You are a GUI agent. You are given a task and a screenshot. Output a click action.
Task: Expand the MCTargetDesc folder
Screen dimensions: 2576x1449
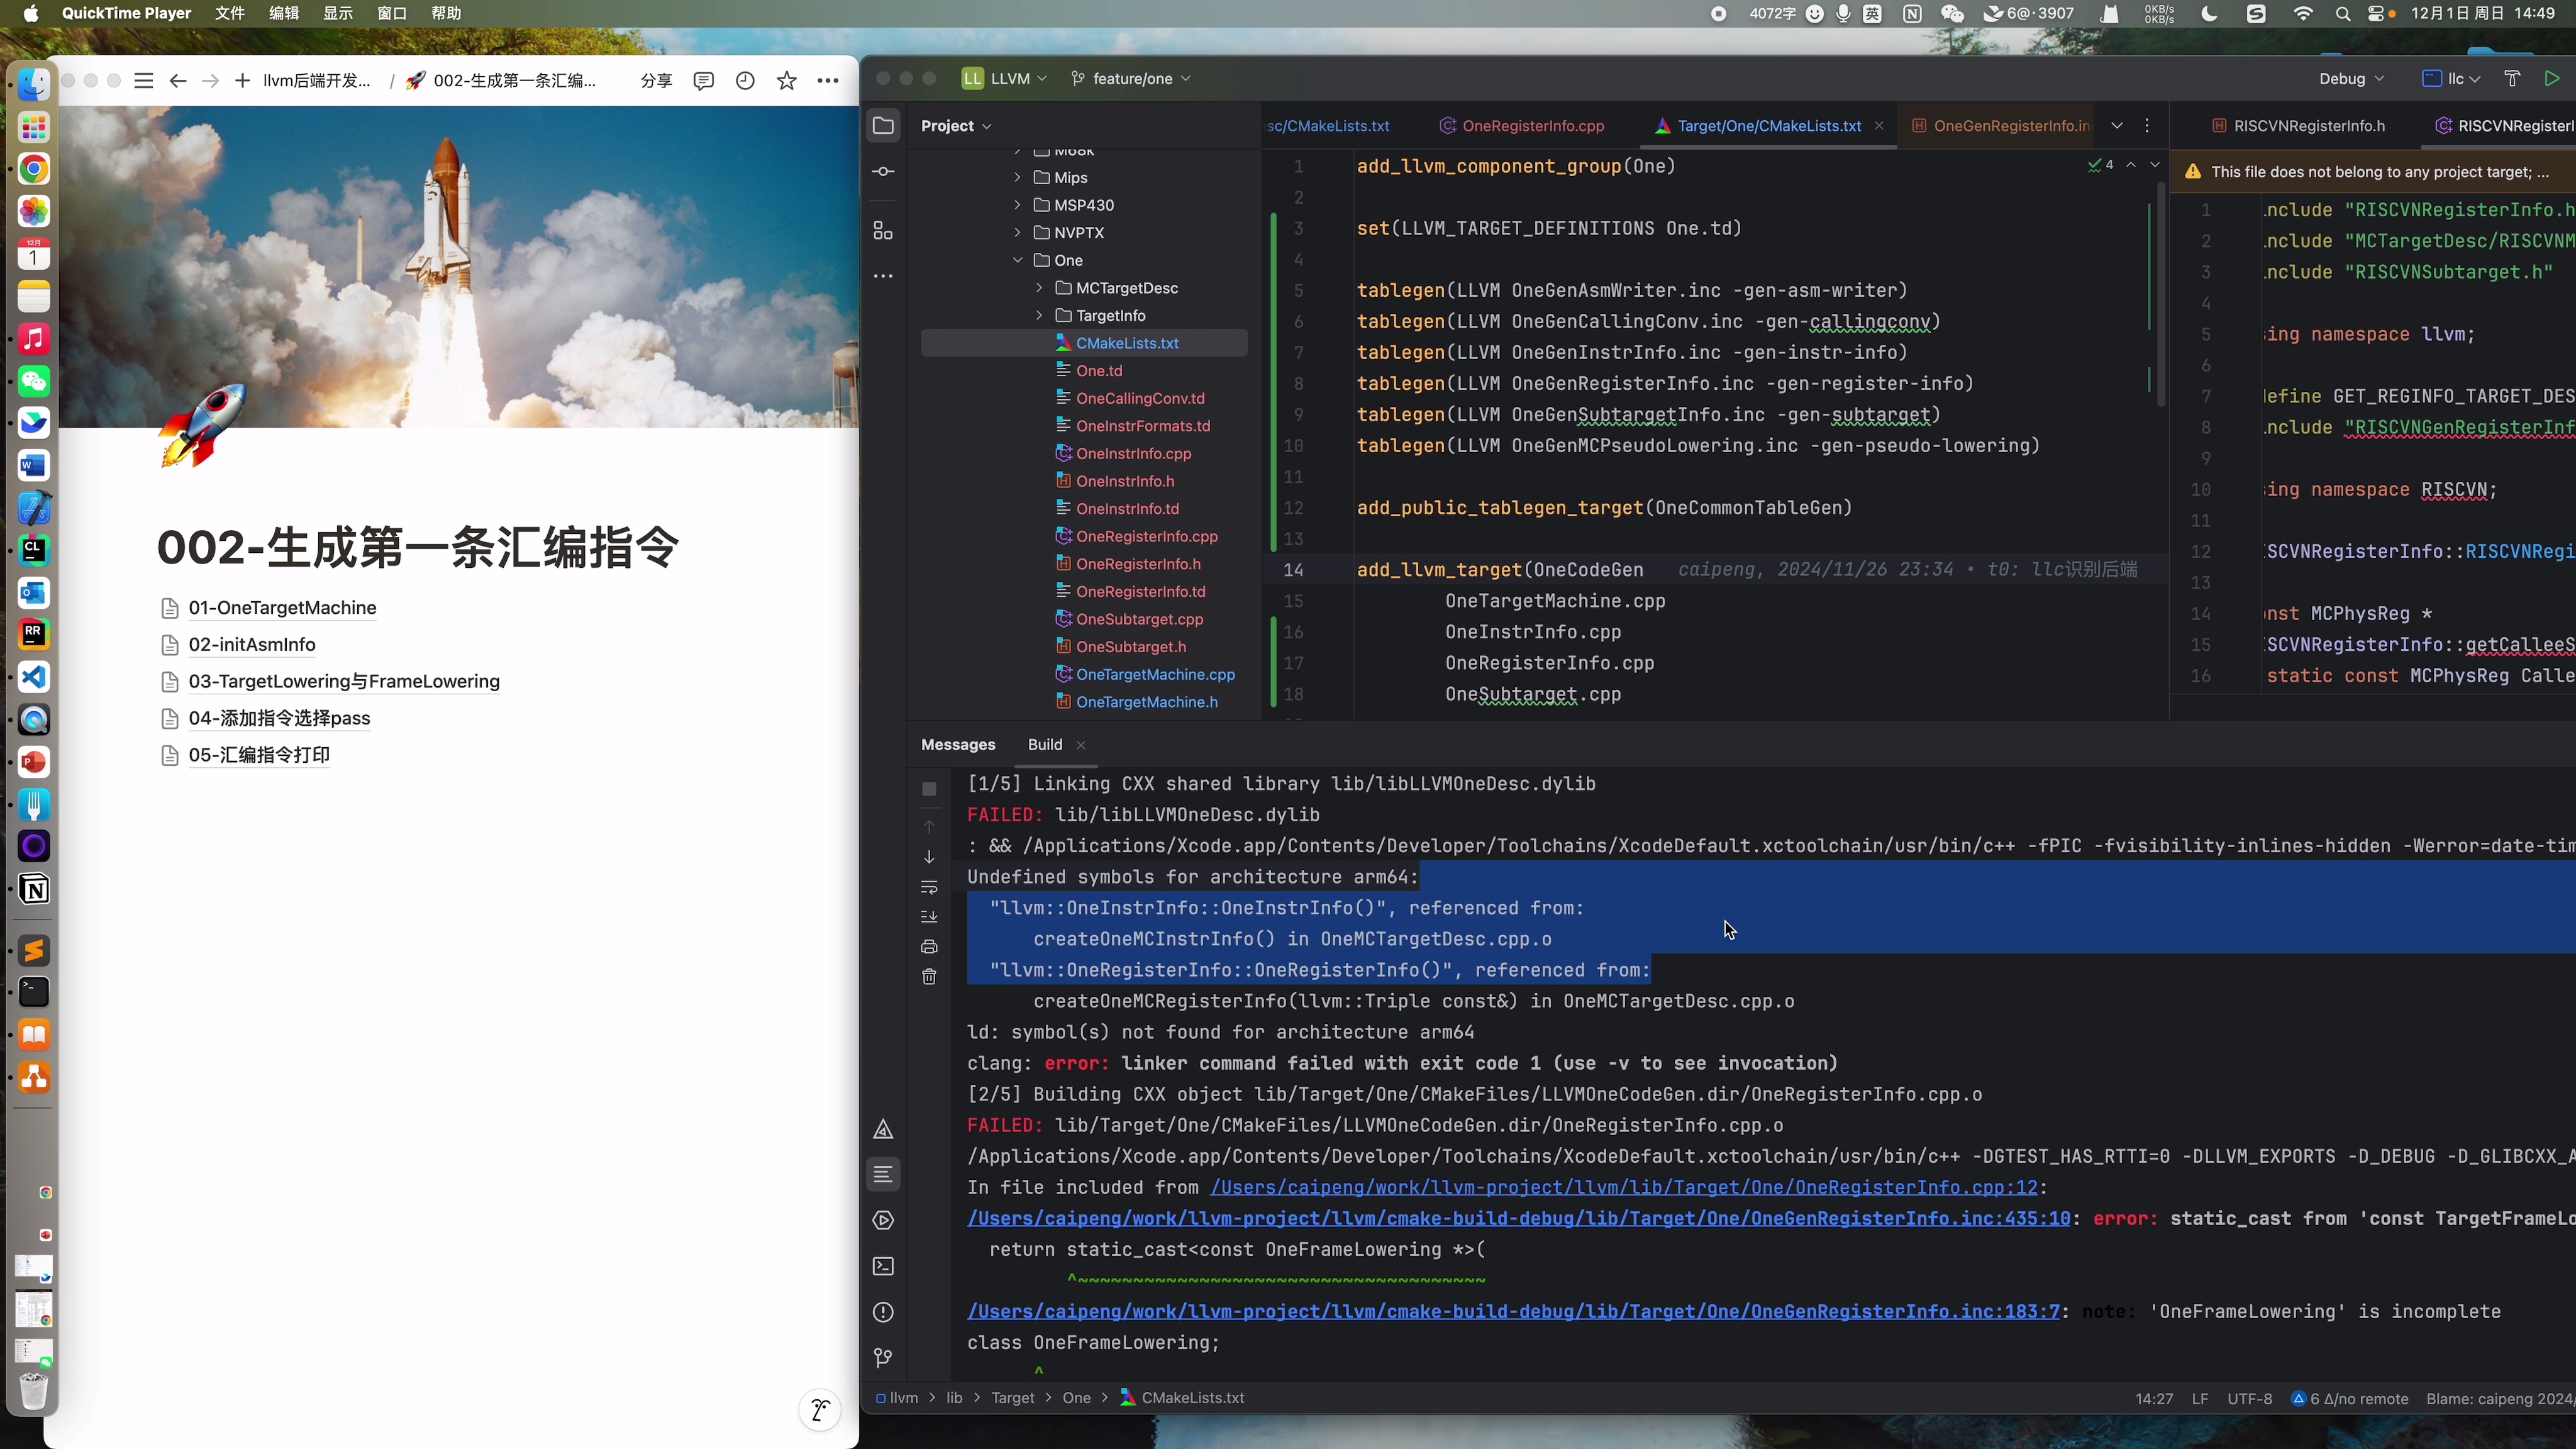[1039, 288]
